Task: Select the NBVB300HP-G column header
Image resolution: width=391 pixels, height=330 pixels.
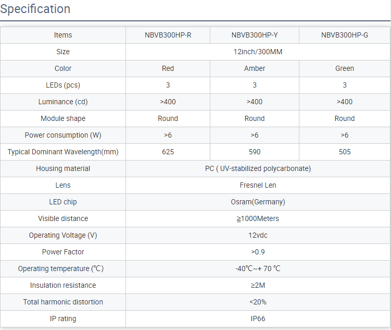Action: click(x=345, y=35)
